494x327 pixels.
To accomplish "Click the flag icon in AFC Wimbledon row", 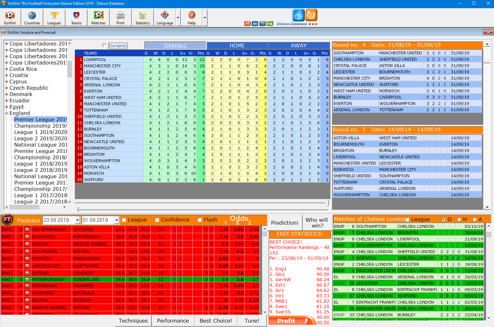I will coord(27,230).
